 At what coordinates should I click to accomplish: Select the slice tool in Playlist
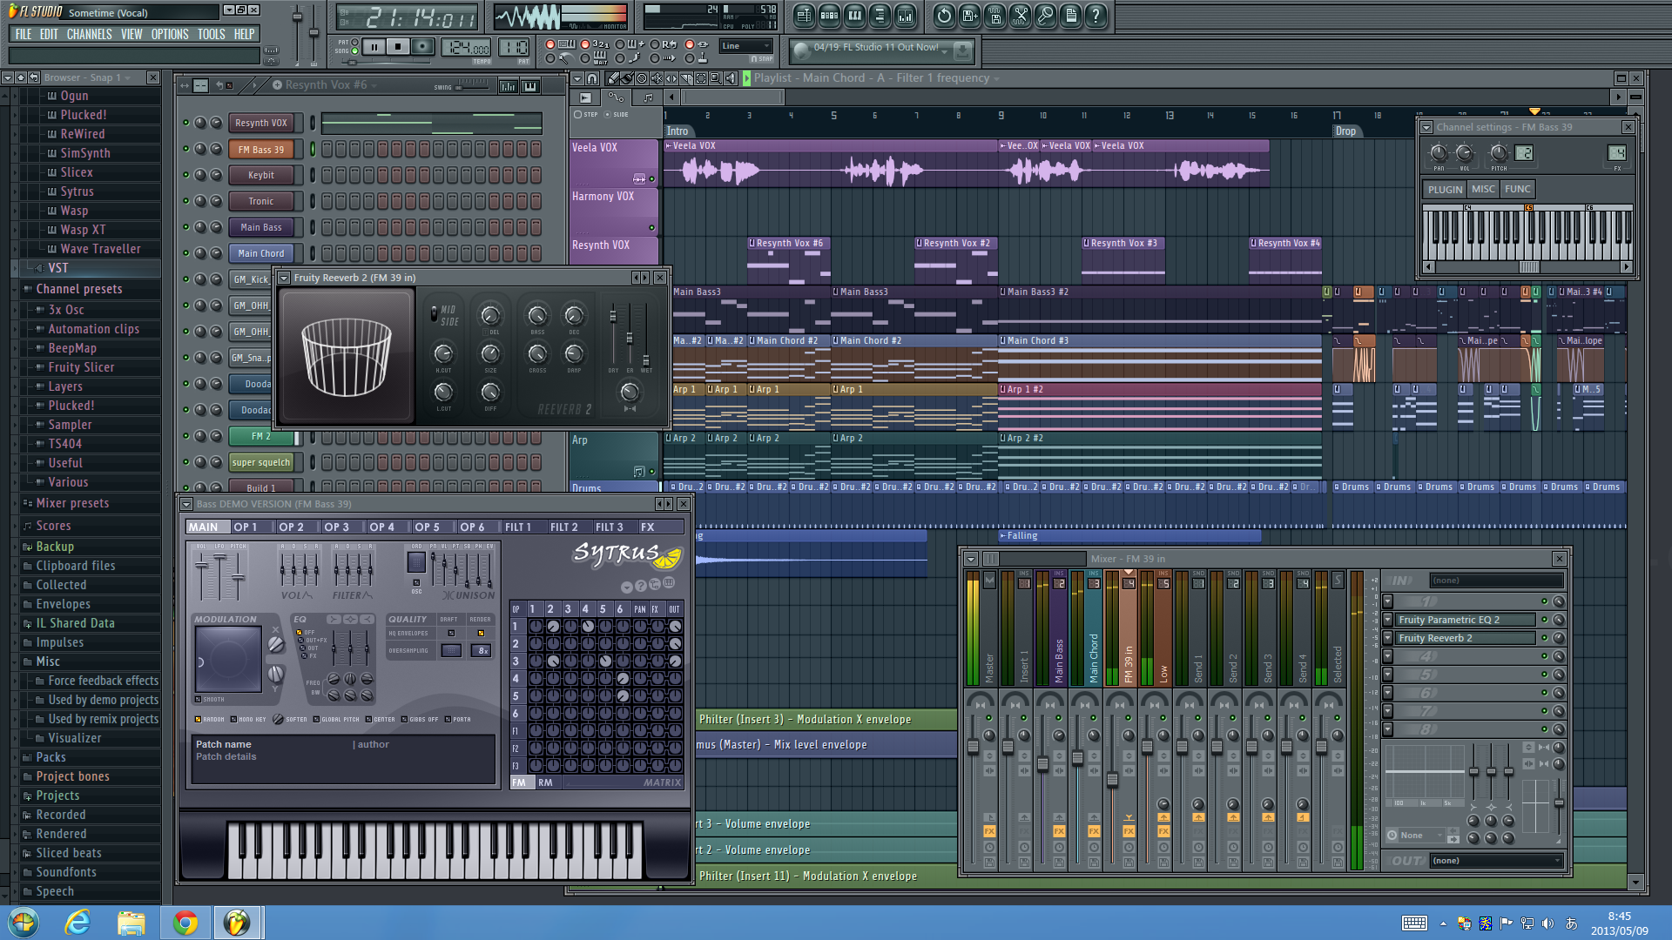pos(686,78)
